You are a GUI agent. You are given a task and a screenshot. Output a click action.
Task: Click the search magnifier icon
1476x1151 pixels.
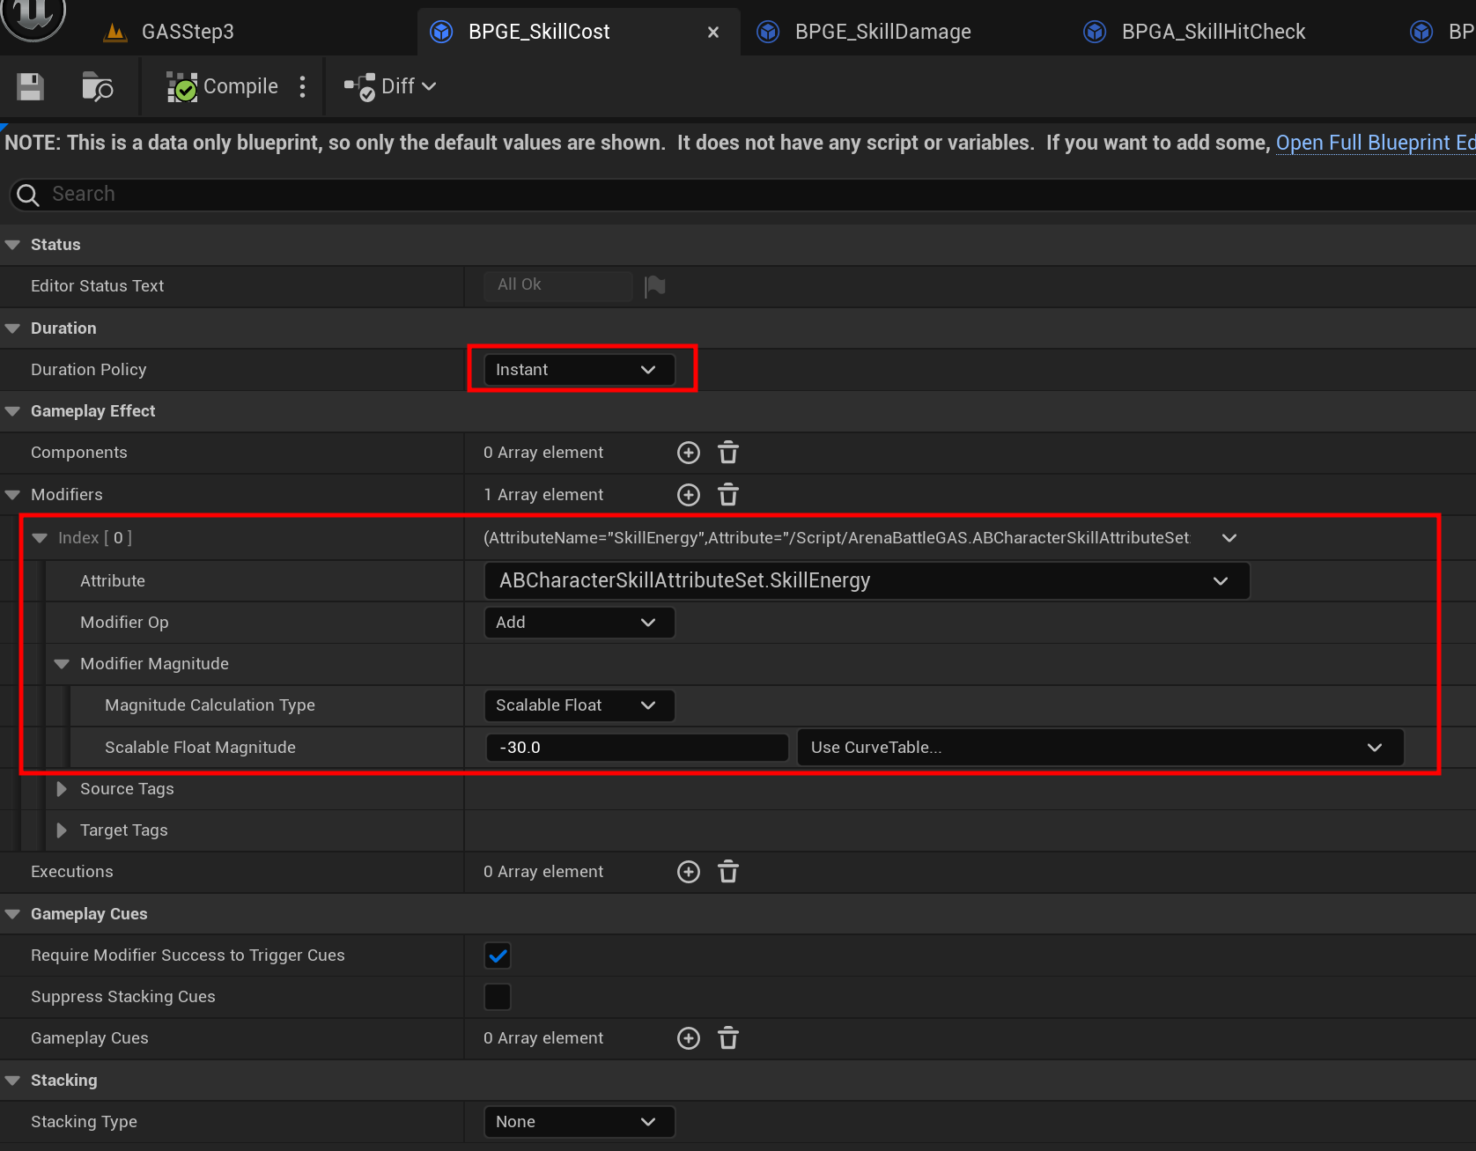(28, 195)
